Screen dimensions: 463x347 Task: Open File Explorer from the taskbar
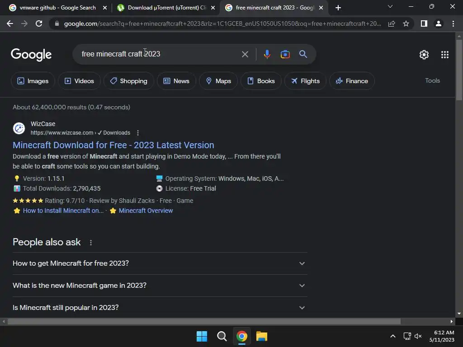262,336
